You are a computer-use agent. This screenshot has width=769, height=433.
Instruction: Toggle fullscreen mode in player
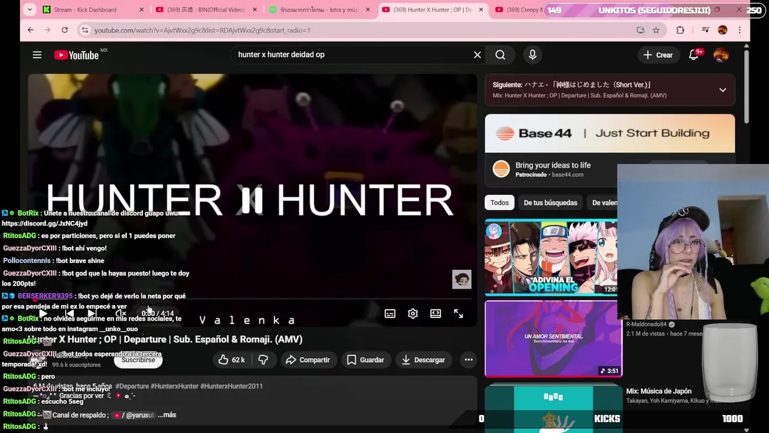tap(458, 313)
